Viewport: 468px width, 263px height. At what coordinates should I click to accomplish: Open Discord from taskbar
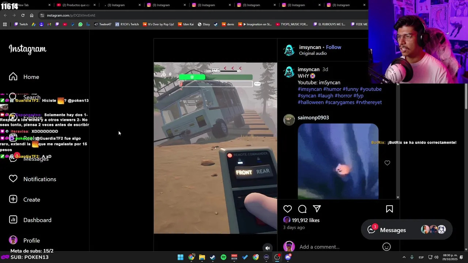pos(288,257)
